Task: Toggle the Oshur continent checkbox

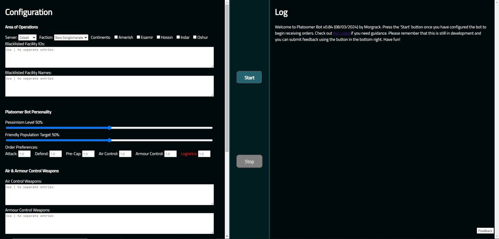Action: coord(195,37)
